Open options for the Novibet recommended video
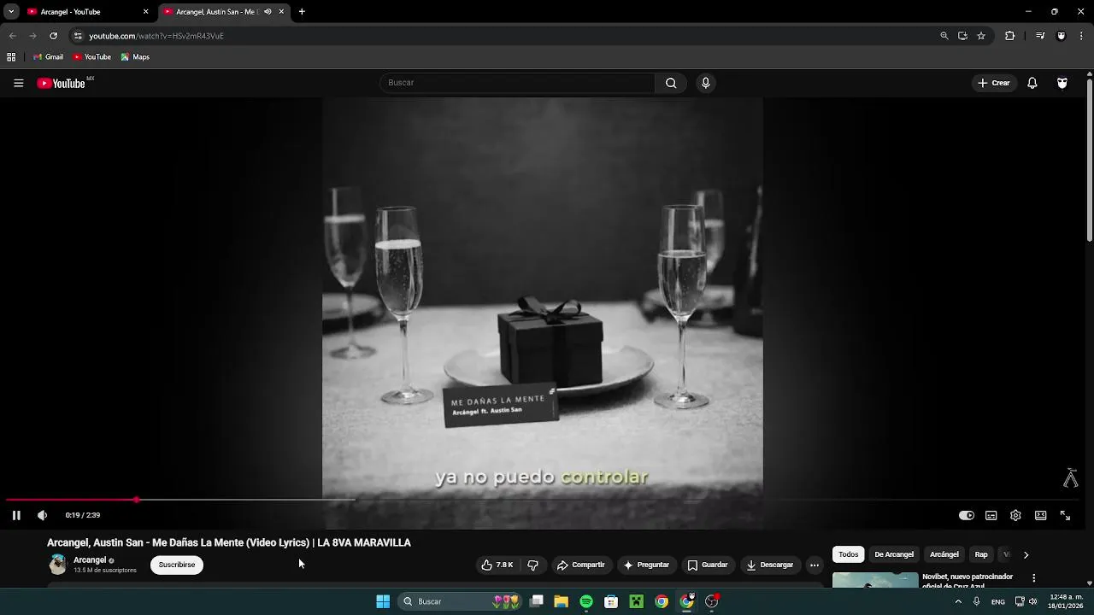This screenshot has width=1094, height=615. tap(1033, 578)
